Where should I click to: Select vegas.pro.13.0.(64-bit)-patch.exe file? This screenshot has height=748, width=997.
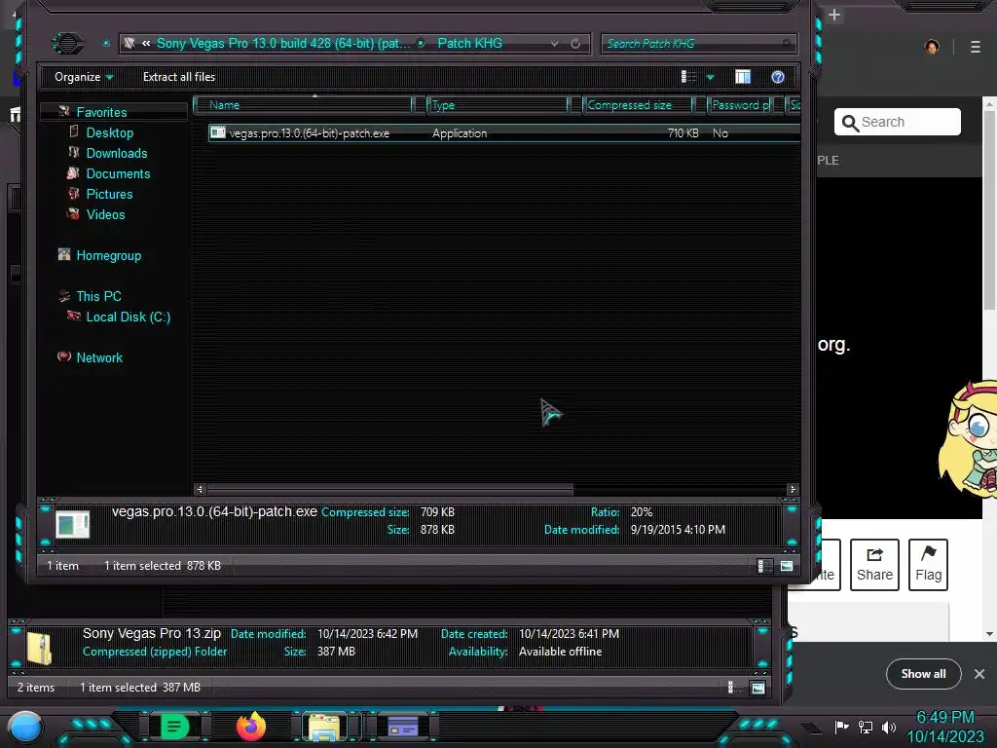(x=503, y=132)
